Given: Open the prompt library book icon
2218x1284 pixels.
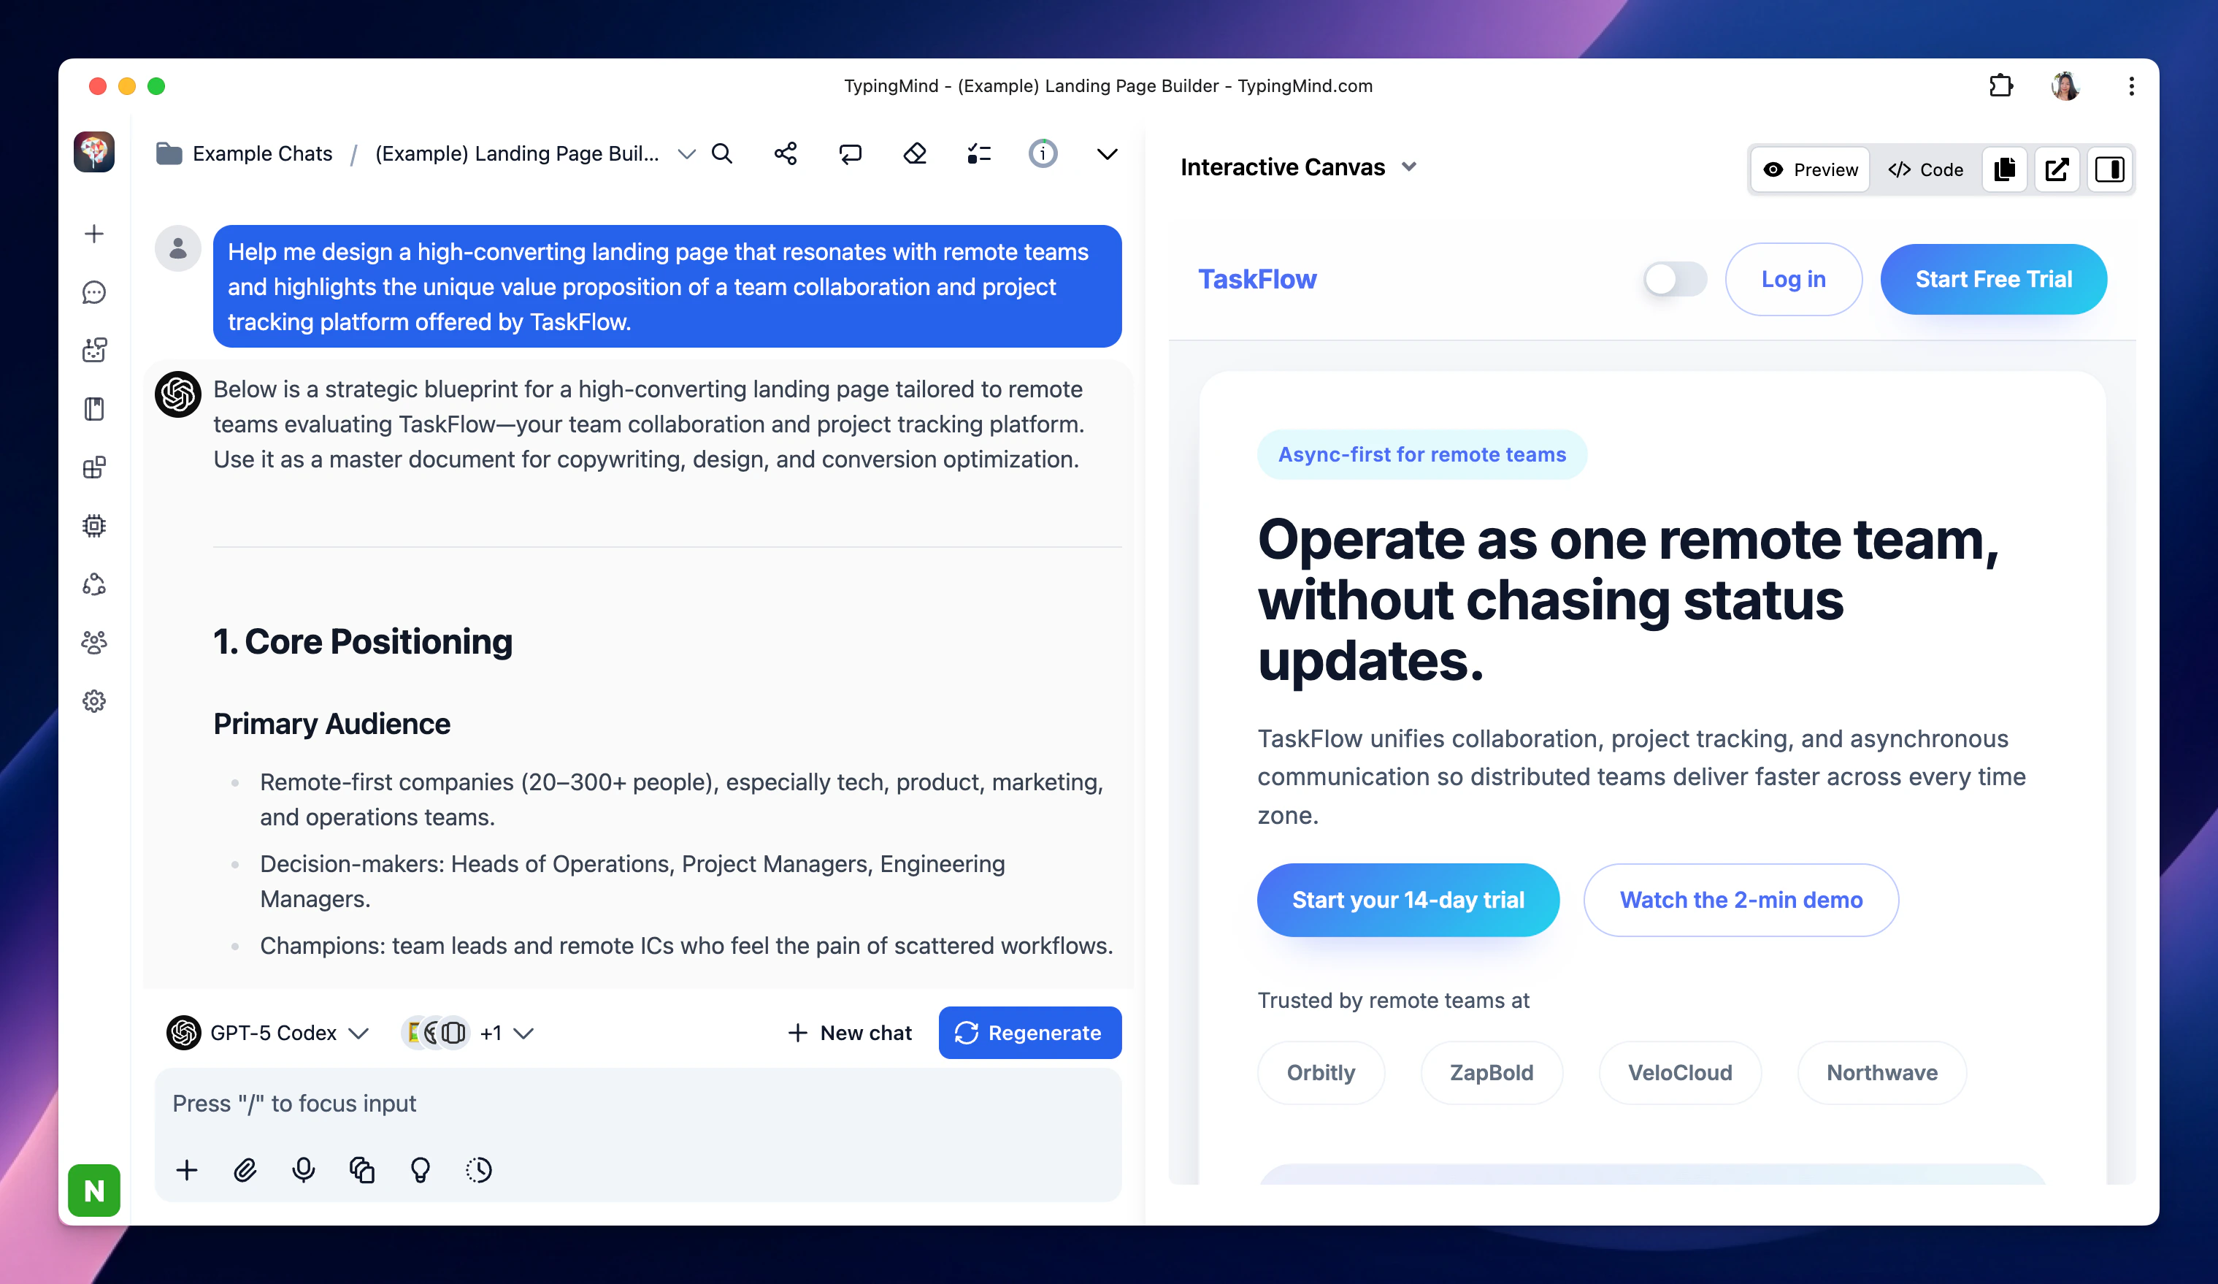Looking at the screenshot, I should 94,408.
